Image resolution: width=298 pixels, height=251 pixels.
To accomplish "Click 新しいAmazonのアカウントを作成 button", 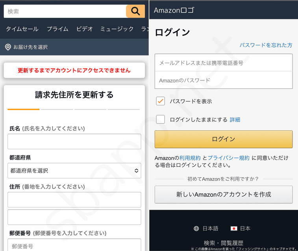I will coord(224,195).
